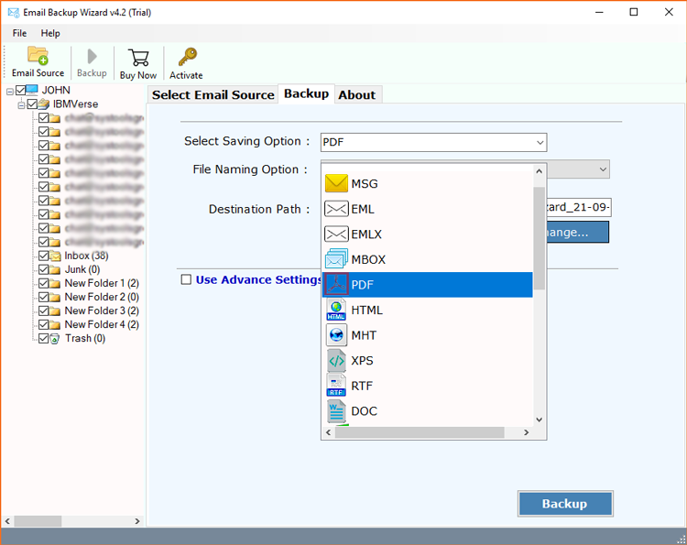Select EML envelope icon in list

point(336,209)
